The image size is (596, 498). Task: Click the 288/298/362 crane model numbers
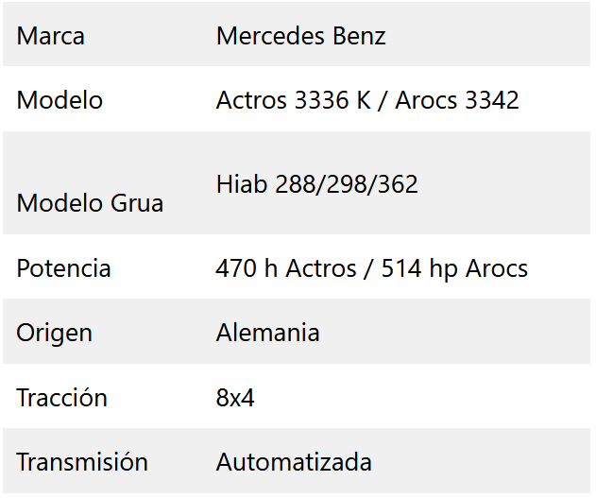point(347,184)
